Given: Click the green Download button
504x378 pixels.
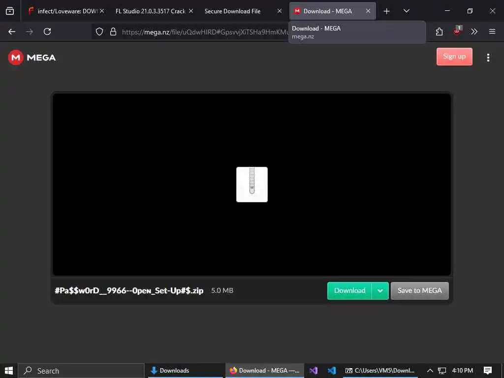Looking at the screenshot, I should (x=350, y=290).
